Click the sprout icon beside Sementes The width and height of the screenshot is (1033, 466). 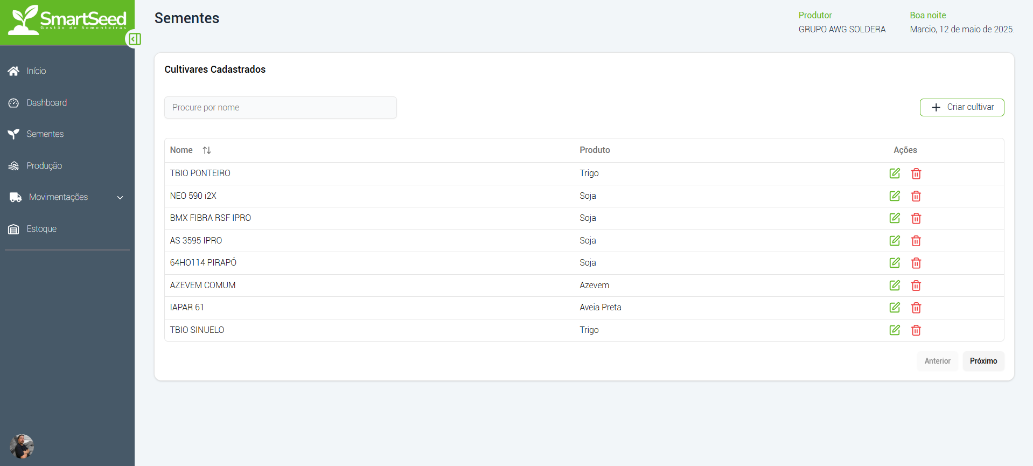[x=13, y=134]
